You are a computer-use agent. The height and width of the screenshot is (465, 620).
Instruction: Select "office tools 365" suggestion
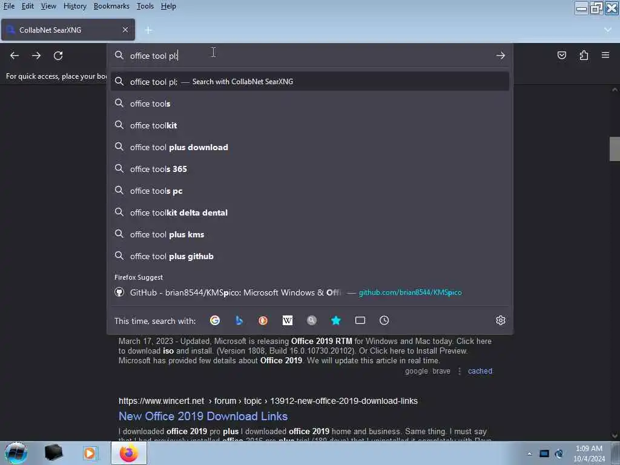tap(309, 169)
